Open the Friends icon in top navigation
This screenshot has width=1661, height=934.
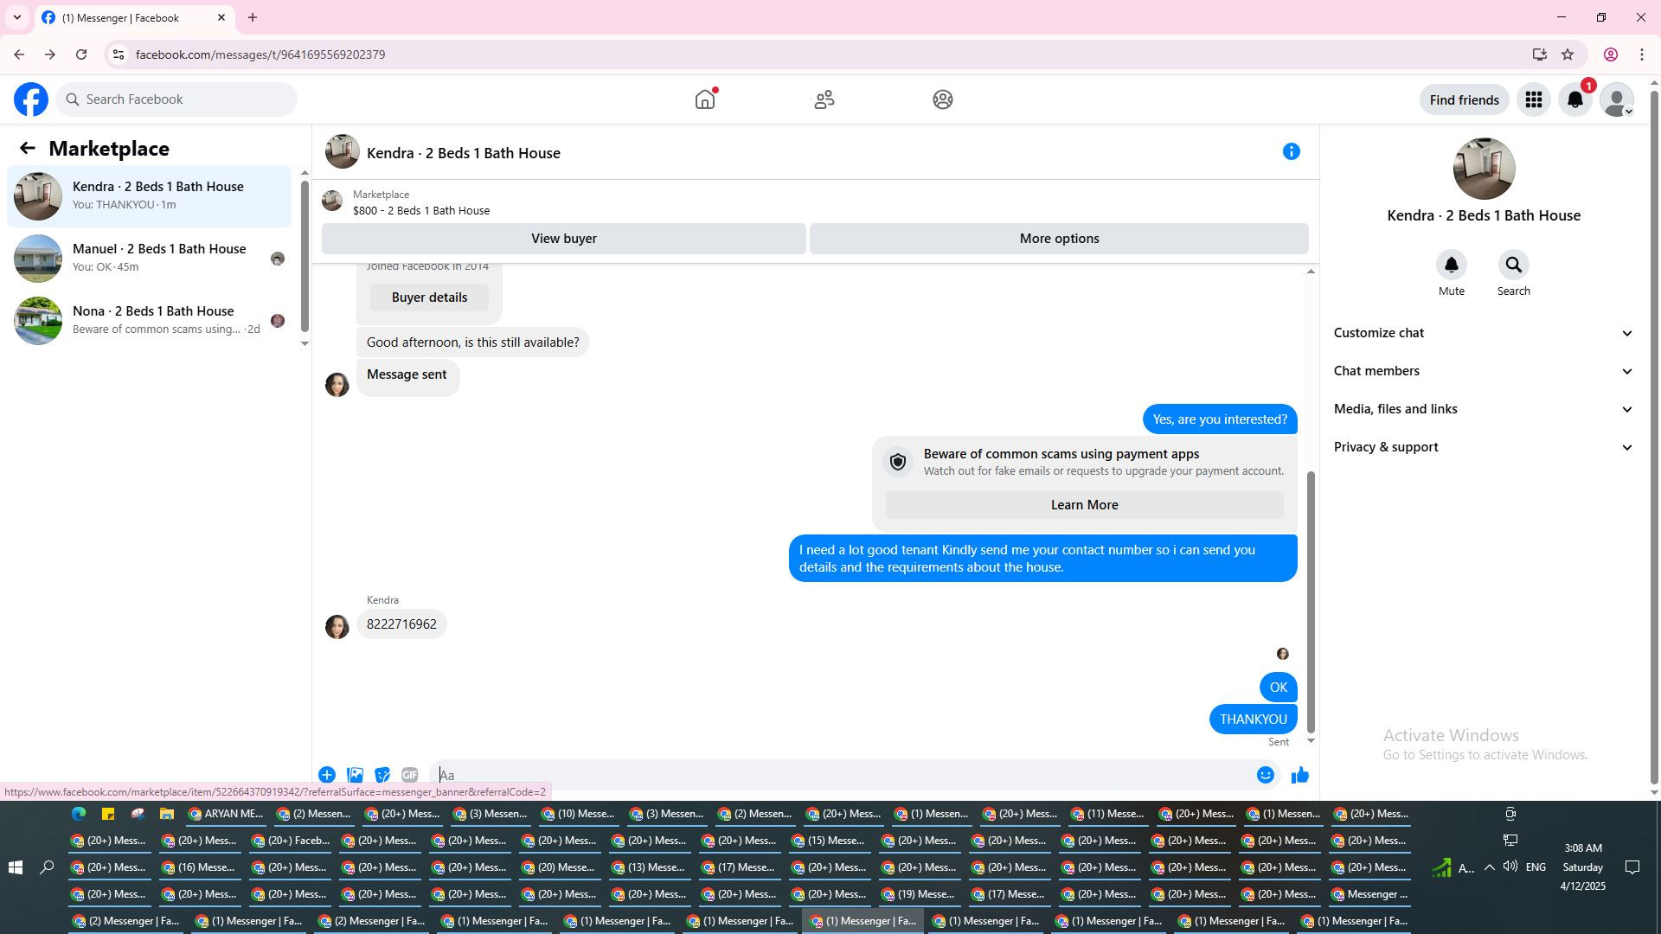(824, 99)
